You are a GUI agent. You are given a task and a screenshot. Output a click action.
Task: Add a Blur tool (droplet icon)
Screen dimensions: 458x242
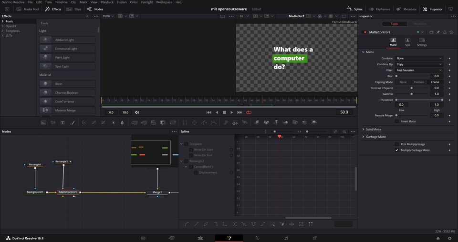[122, 123]
